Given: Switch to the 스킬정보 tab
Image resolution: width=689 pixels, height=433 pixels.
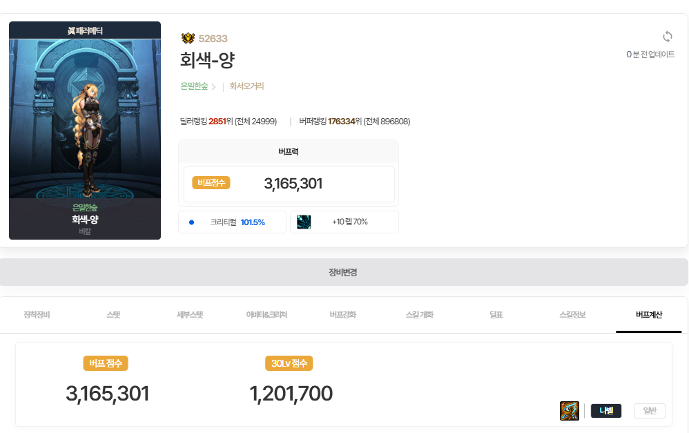Looking at the screenshot, I should pyautogui.click(x=572, y=315).
